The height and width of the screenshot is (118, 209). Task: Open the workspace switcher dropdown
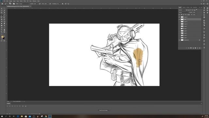(204, 4)
